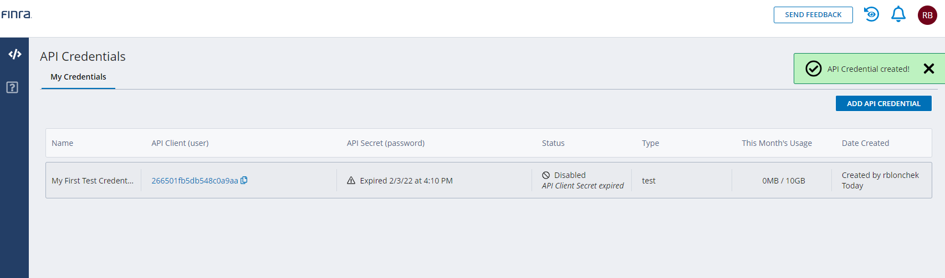945x278 pixels.
Task: Click the Disabled status icon
Action: pyautogui.click(x=546, y=175)
